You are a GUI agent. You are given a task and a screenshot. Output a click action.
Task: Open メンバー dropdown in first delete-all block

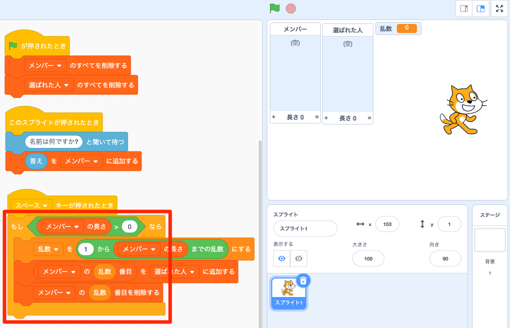[45, 65]
